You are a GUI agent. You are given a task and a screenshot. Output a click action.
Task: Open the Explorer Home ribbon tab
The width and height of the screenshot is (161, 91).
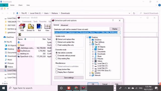click(x=12, y=5)
